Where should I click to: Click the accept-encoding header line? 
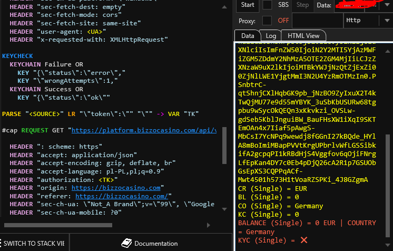click(93, 163)
